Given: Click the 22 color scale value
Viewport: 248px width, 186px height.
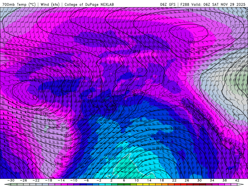Looking at the screenshot, I should (x=174, y=180).
